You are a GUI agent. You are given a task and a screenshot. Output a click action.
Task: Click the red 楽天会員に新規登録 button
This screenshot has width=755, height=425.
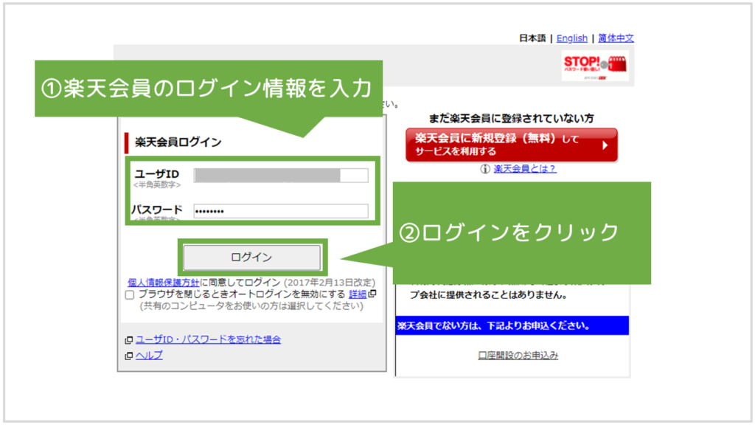pyautogui.click(x=512, y=145)
